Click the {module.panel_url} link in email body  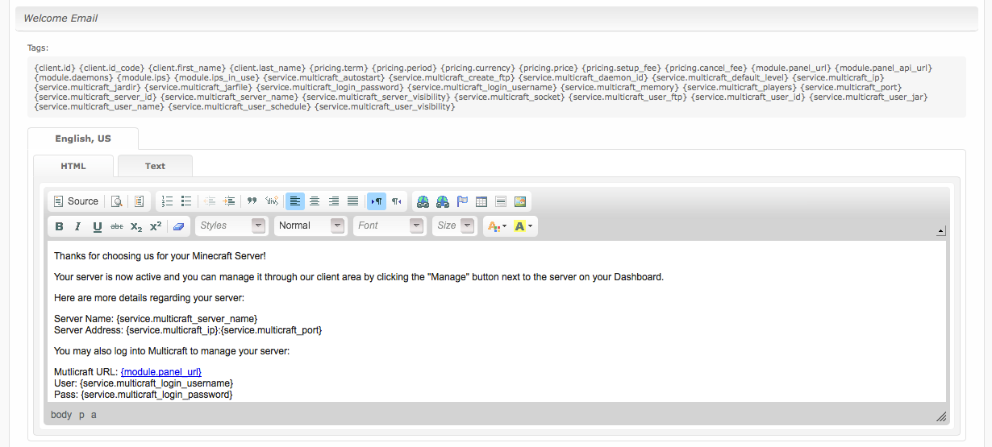pyautogui.click(x=160, y=371)
